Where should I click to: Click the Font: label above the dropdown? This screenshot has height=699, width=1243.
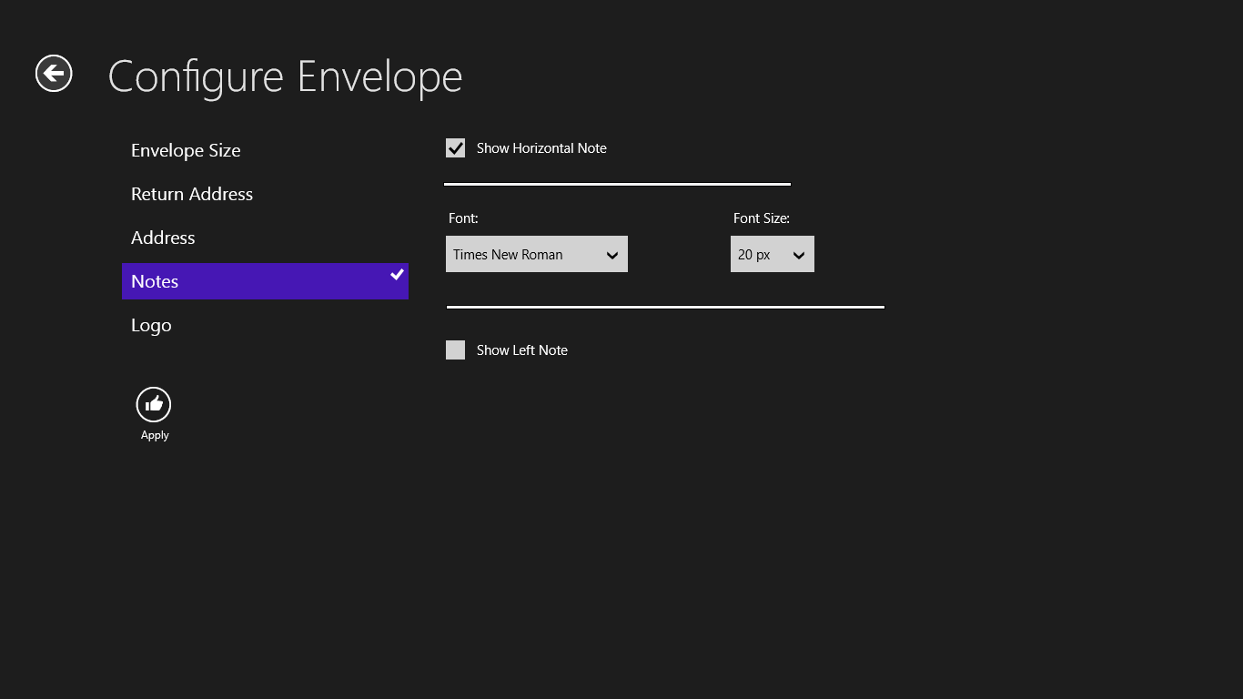pyautogui.click(x=463, y=218)
